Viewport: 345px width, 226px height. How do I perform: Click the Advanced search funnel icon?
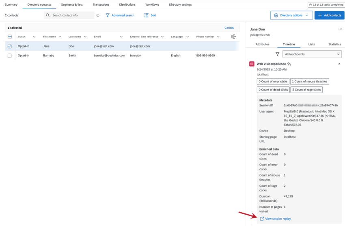[108, 15]
